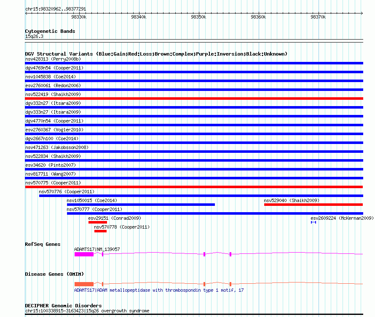
Task: Click the RefSeq Genes track title
Action: 43,244
